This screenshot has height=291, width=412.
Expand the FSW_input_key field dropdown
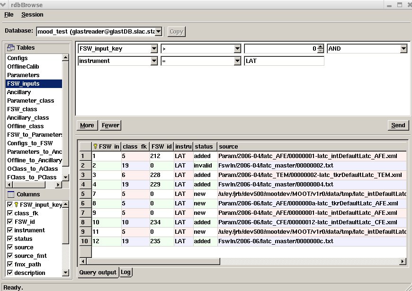coord(154,49)
